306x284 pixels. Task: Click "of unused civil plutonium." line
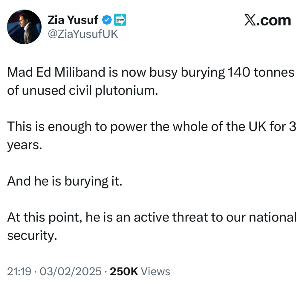pyautogui.click(x=82, y=91)
